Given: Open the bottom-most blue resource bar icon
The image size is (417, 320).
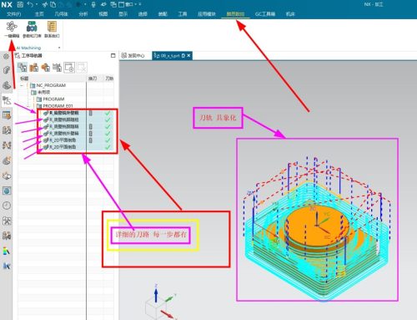Looking at the screenshot, I should pos(7,266).
